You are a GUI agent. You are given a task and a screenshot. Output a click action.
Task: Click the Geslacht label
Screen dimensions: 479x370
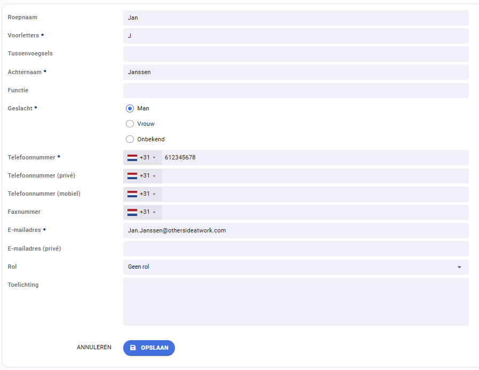coord(20,108)
